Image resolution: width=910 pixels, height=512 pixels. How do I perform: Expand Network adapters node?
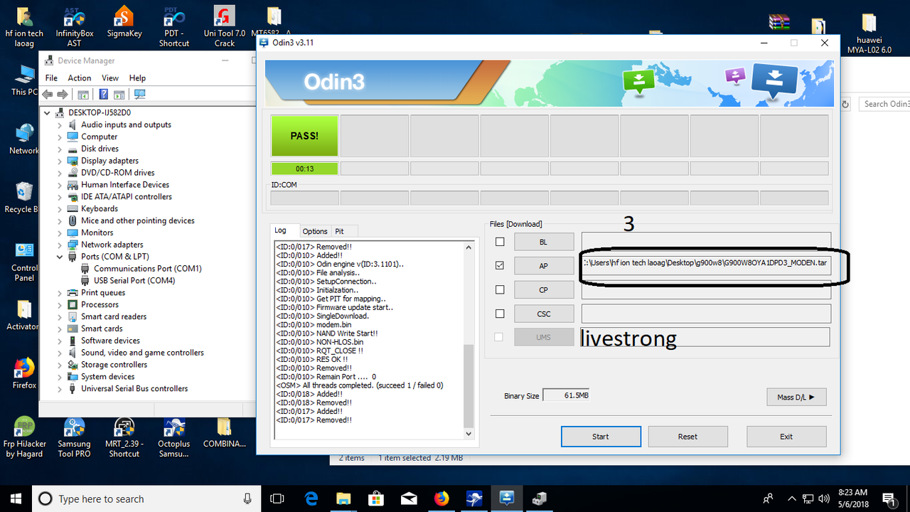[60, 245]
